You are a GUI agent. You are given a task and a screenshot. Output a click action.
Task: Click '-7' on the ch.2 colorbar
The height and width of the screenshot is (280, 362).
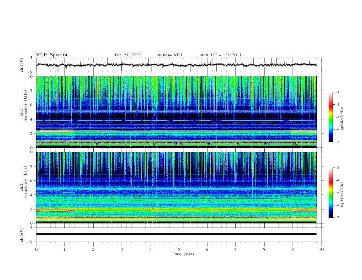coord(337,218)
